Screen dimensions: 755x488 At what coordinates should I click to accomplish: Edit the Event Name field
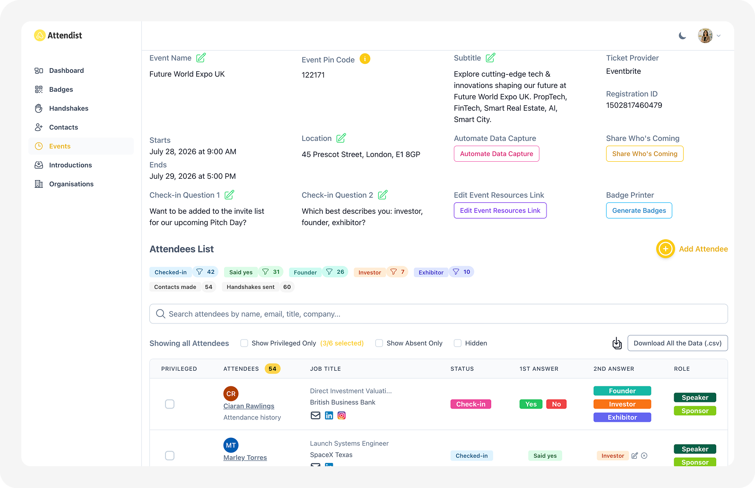[201, 58]
